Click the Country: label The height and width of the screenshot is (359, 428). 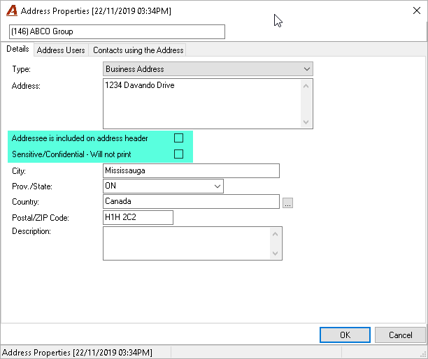[x=25, y=202]
